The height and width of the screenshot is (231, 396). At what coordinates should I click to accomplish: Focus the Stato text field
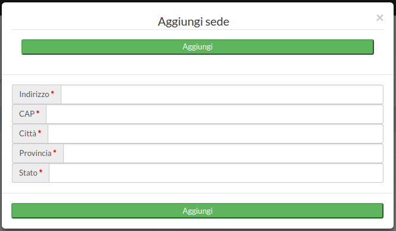coord(216,173)
